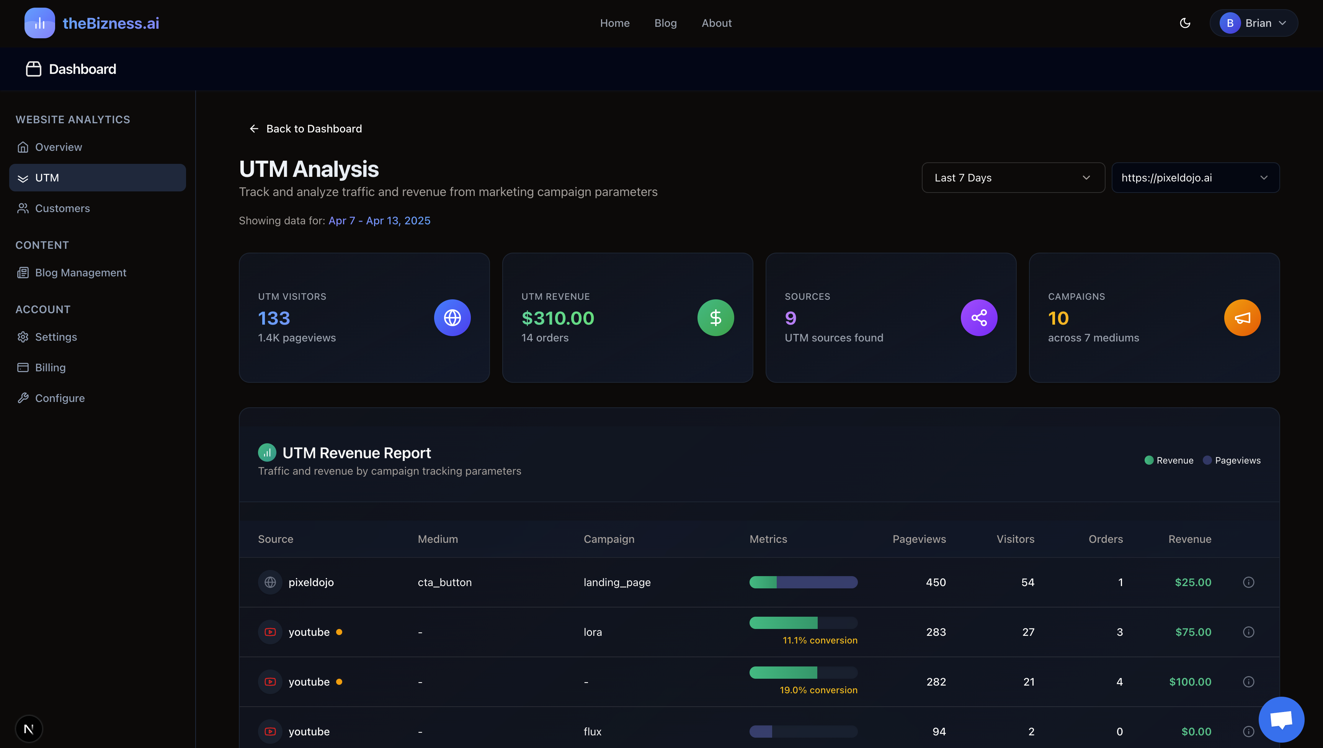Open the chat support bubble
The width and height of the screenshot is (1323, 748).
click(1281, 719)
